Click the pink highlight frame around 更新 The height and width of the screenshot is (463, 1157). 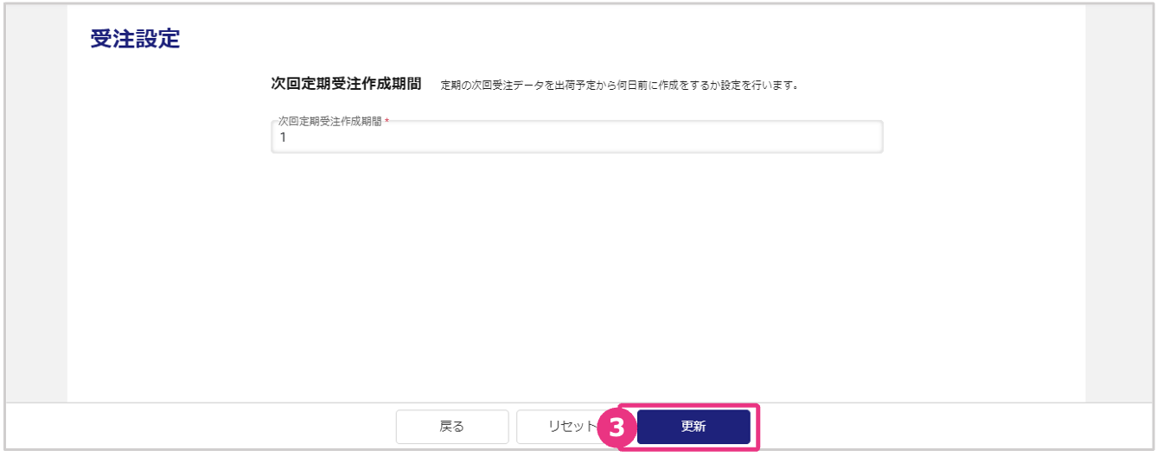(688, 405)
